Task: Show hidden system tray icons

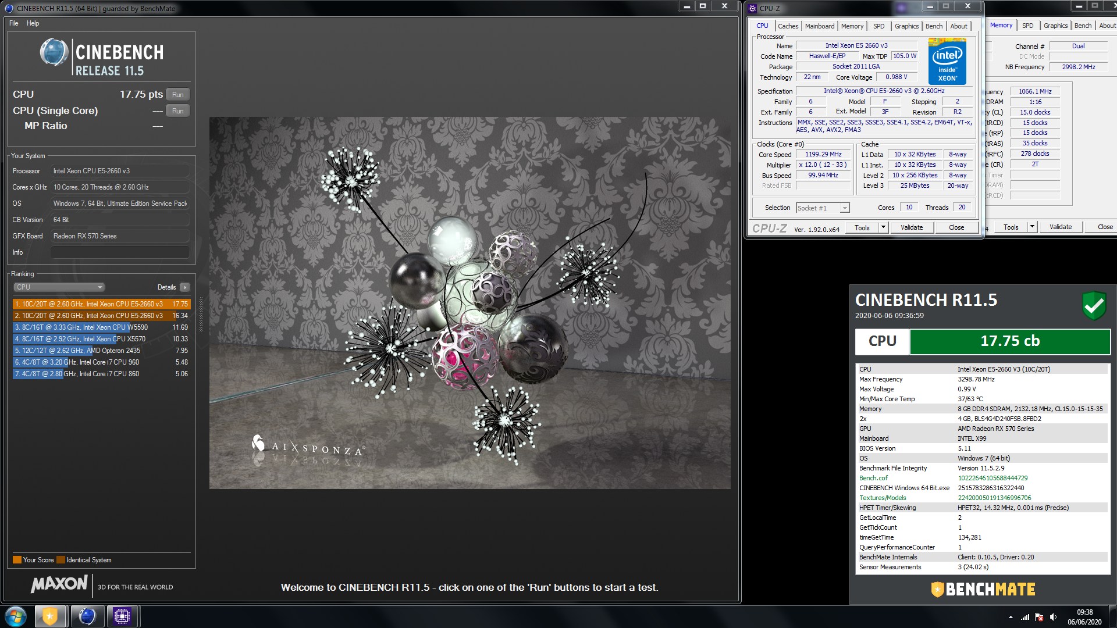Action: tap(1011, 617)
